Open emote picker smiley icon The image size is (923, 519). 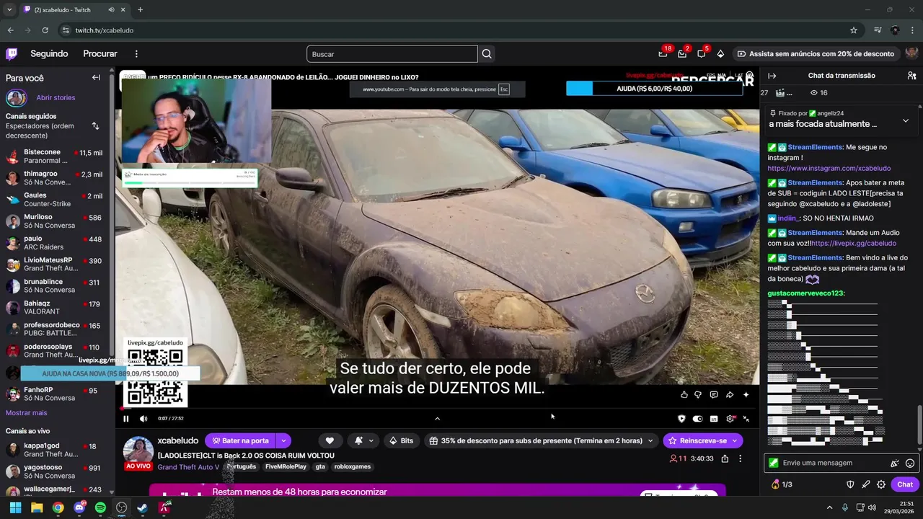910,463
